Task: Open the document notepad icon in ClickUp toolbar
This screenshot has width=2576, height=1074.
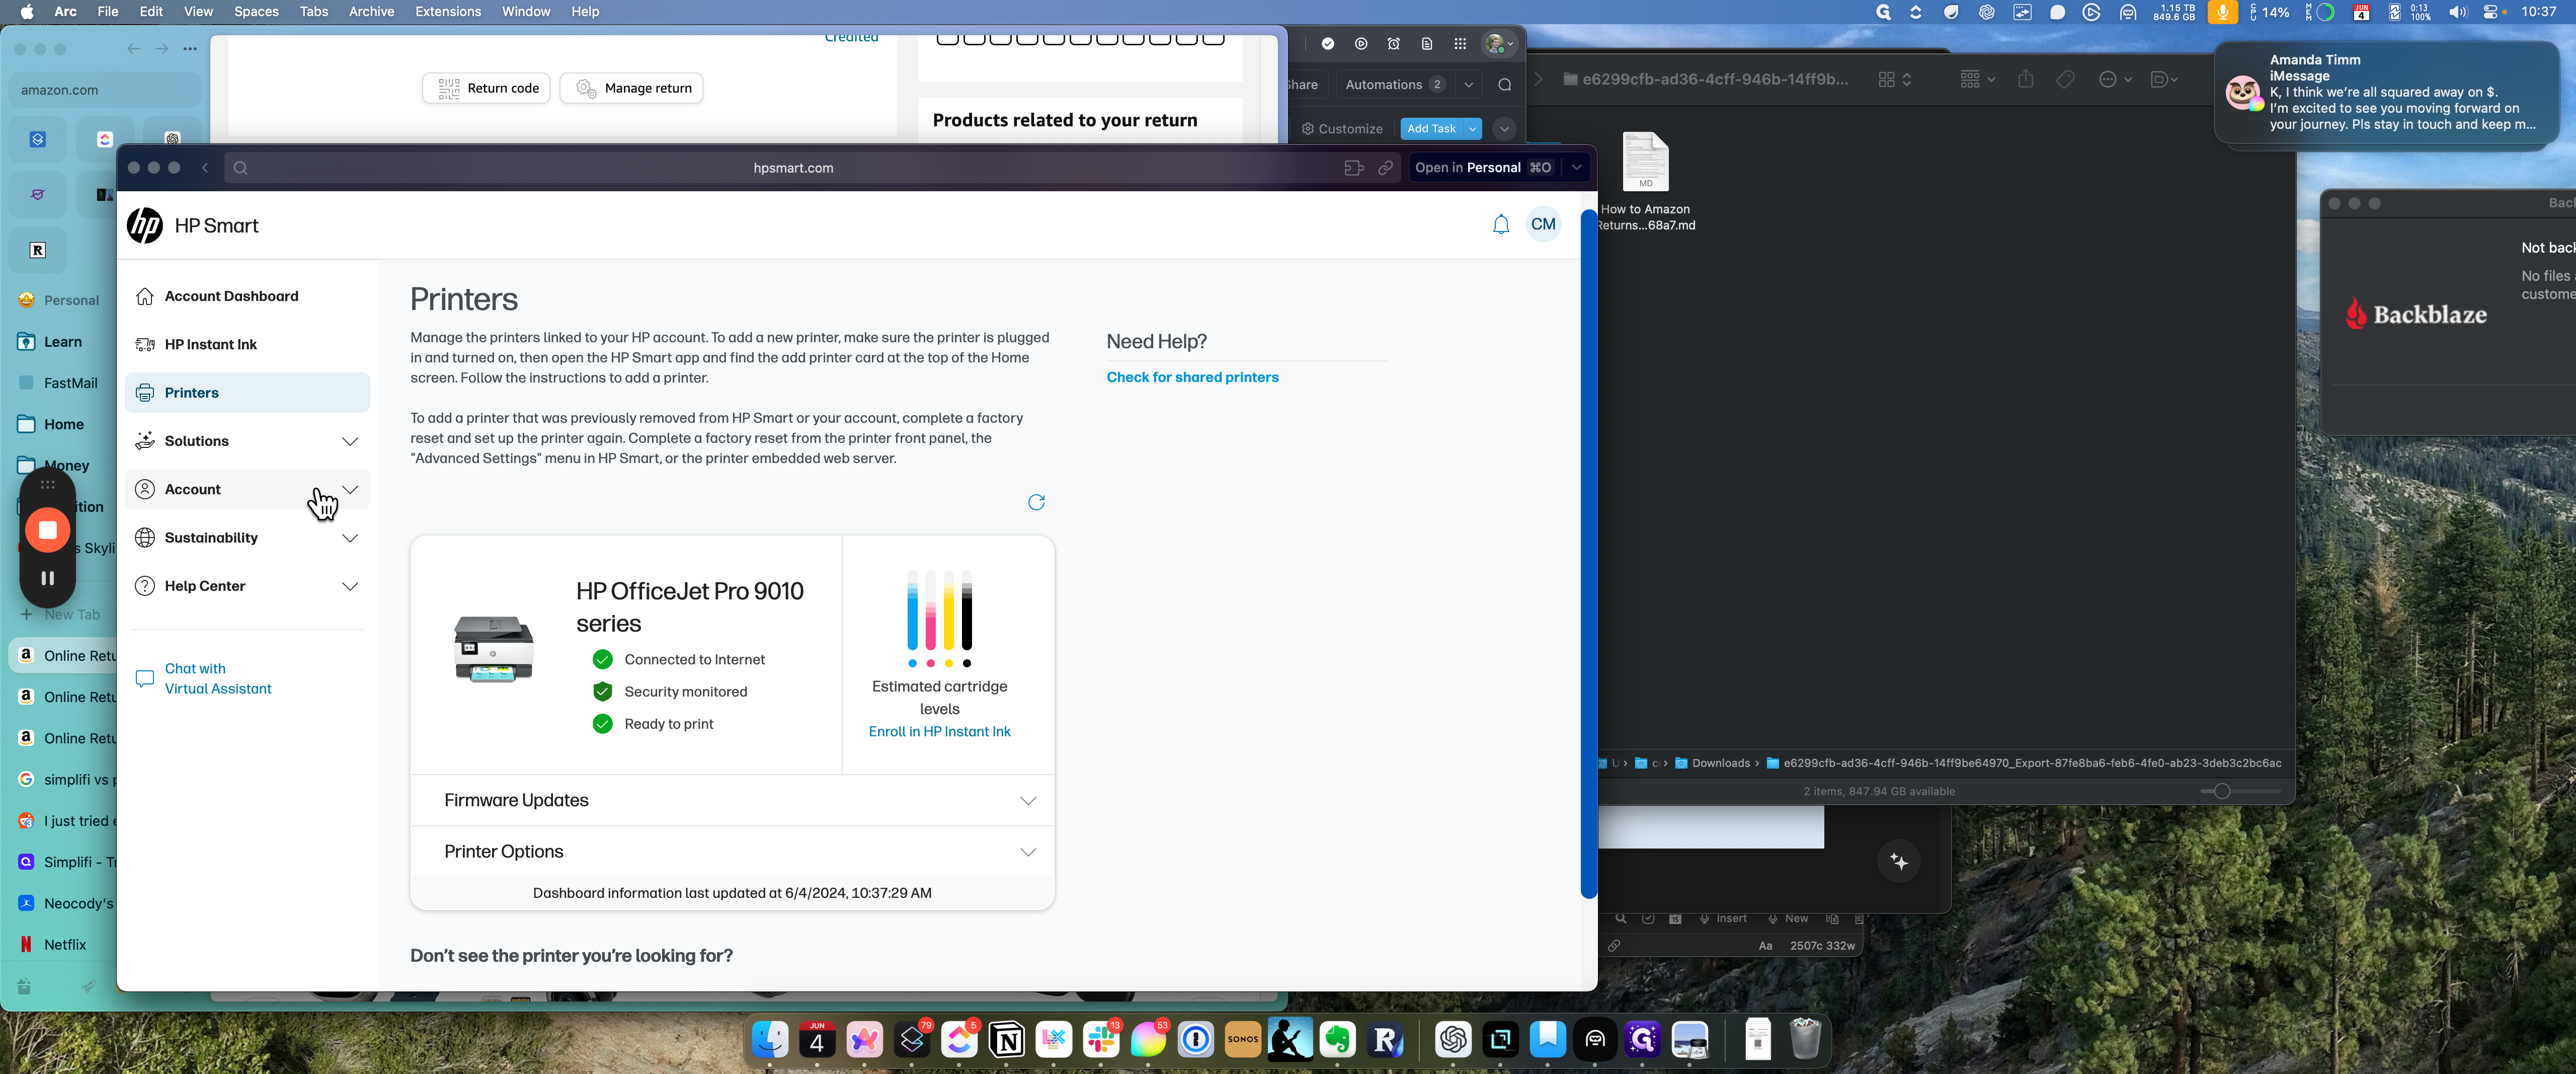Action: pos(1427,44)
